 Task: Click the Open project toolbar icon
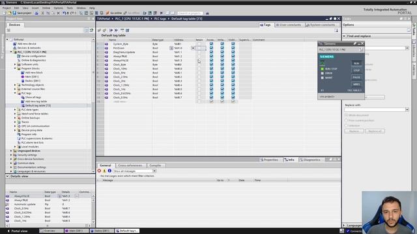coord(9,13)
